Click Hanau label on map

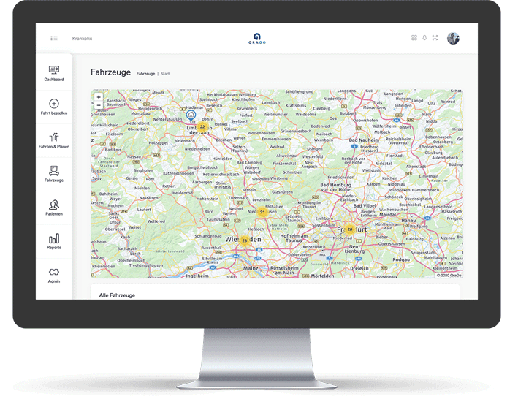[x=408, y=220]
